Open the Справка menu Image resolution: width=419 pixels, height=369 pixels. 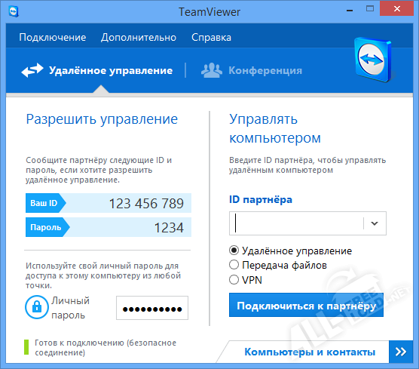pyautogui.click(x=211, y=38)
